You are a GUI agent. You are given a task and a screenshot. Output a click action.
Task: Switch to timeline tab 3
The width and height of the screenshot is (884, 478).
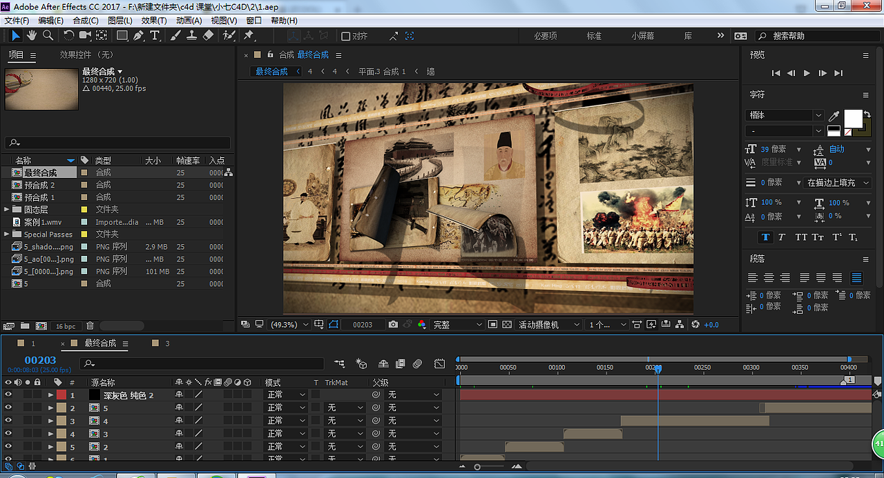[x=167, y=343]
